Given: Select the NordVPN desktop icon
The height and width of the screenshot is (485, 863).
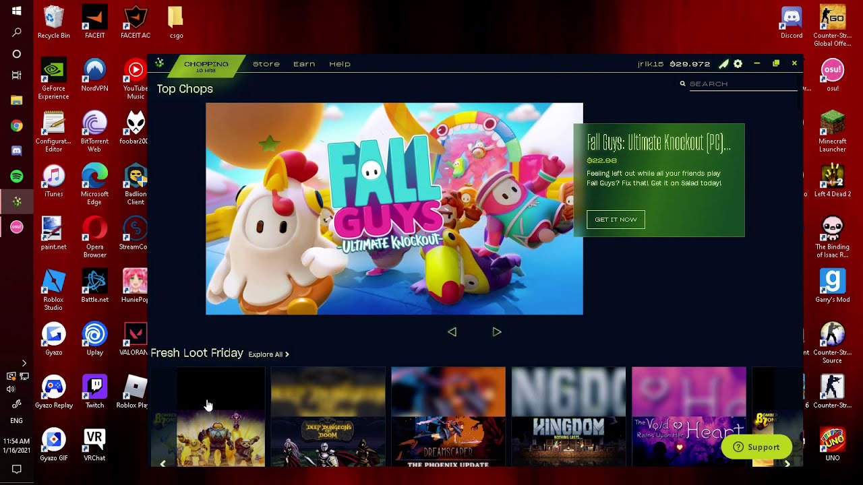Looking at the screenshot, I should pyautogui.click(x=94, y=75).
